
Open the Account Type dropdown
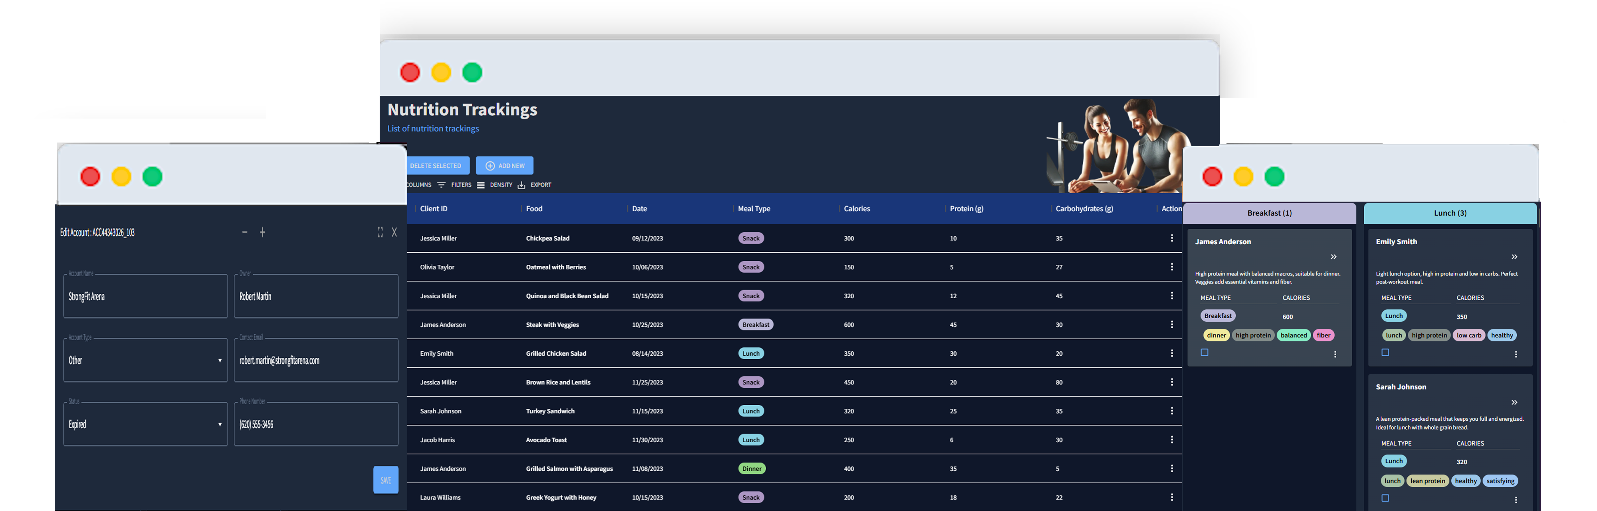point(145,360)
